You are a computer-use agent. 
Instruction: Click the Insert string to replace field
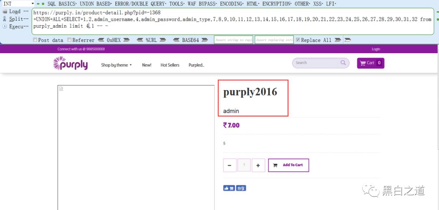[x=233, y=40]
